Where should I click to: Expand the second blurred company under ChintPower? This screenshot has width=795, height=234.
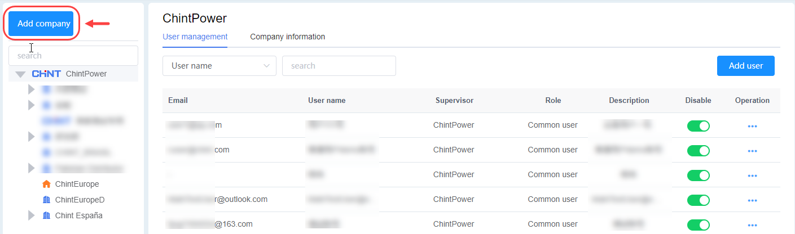32,105
